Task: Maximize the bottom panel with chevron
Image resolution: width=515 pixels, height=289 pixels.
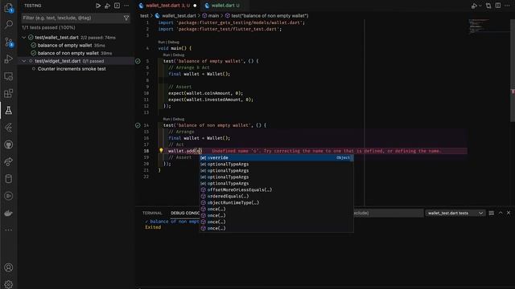Action: click(501, 213)
